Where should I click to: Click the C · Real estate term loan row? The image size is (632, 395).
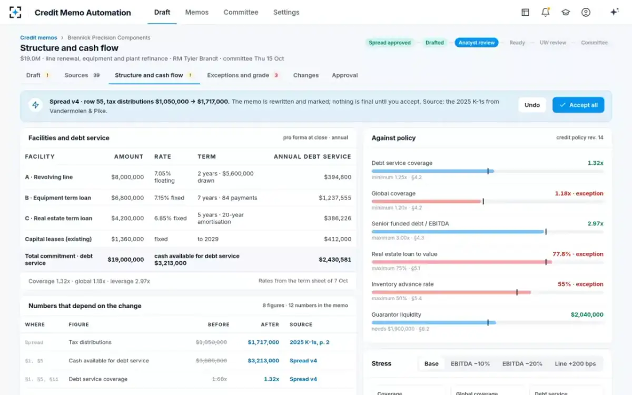point(189,219)
